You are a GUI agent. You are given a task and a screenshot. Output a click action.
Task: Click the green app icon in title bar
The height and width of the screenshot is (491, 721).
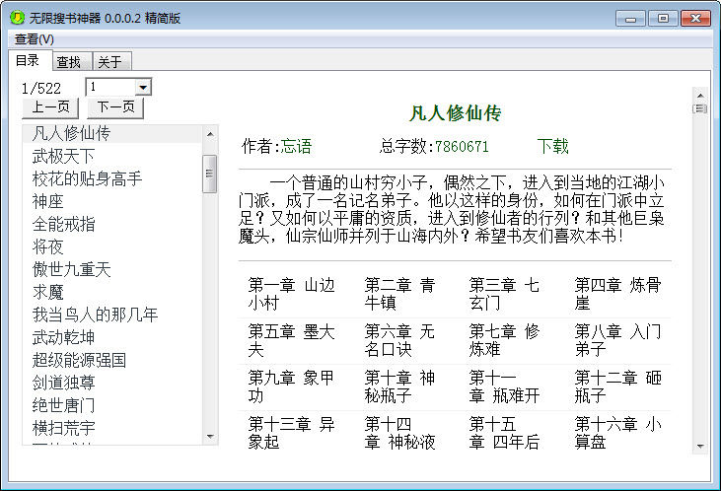(17, 18)
